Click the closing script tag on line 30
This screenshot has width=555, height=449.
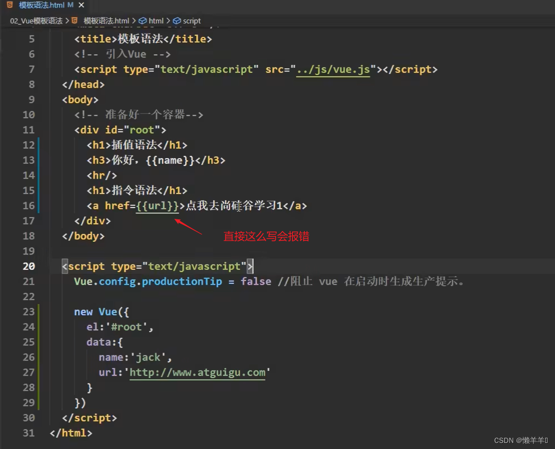(90, 418)
